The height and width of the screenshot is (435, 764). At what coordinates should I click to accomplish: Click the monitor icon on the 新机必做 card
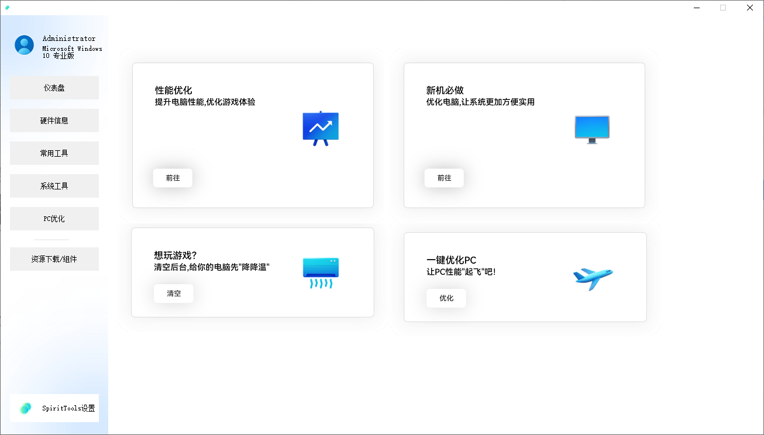591,128
